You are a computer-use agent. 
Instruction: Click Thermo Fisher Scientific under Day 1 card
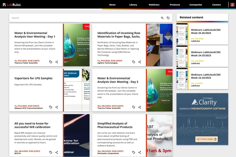[x=26, y=63]
